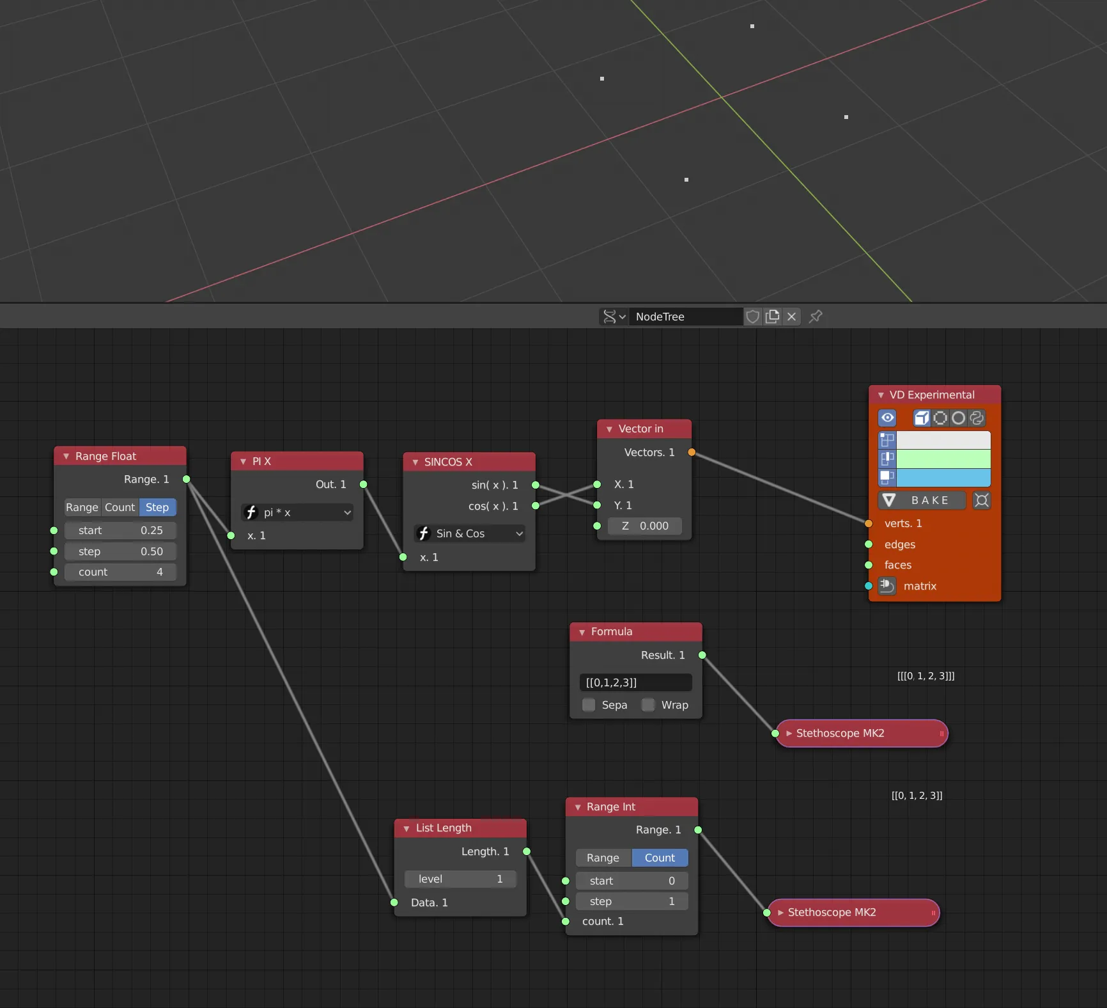Switch Range Int mode to Range

(603, 858)
